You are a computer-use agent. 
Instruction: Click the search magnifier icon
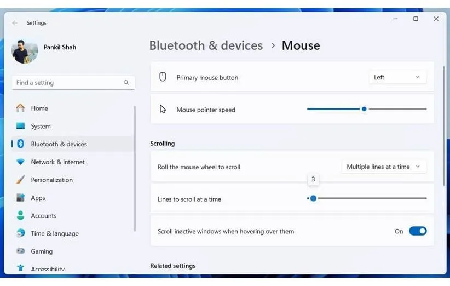click(x=126, y=83)
